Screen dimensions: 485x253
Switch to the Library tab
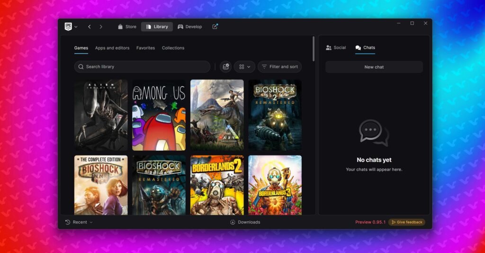point(157,27)
